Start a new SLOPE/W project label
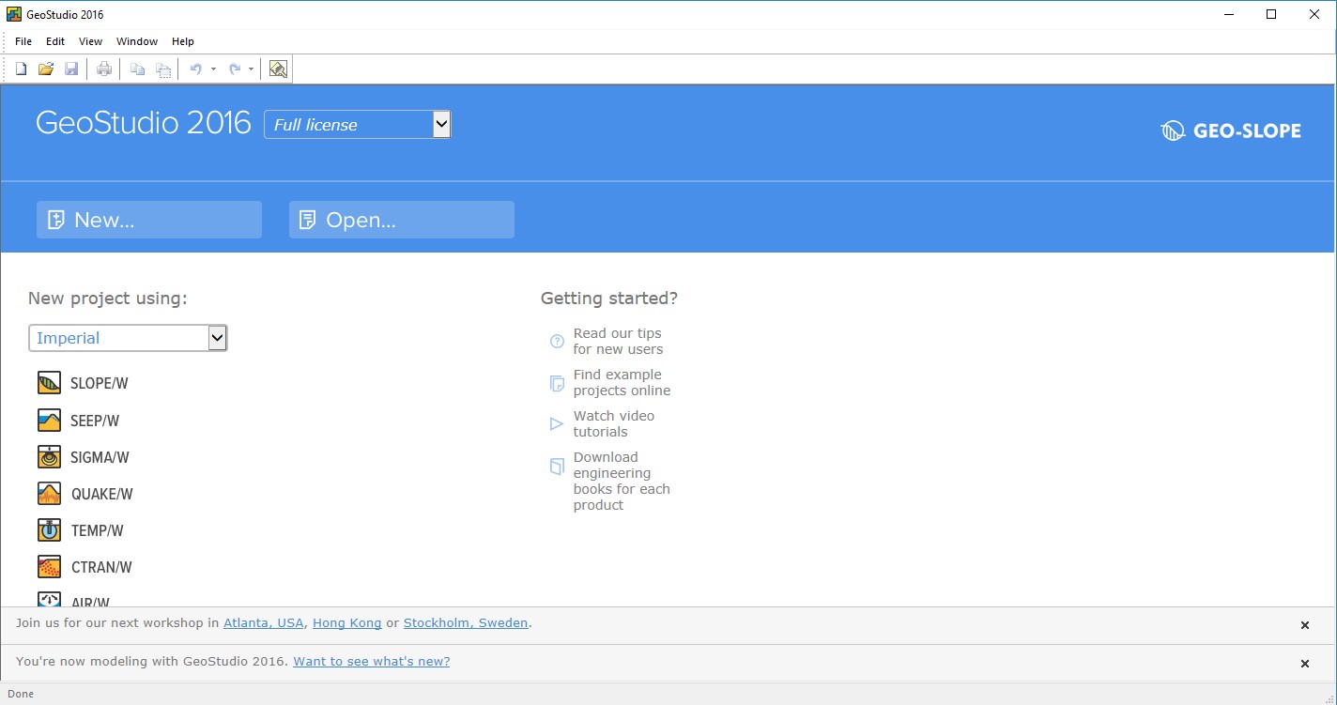Viewport: 1337px width, 705px height. [x=100, y=383]
